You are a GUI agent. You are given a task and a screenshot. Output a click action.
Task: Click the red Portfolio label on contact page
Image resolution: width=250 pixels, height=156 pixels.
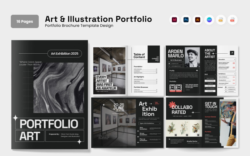[208, 132]
